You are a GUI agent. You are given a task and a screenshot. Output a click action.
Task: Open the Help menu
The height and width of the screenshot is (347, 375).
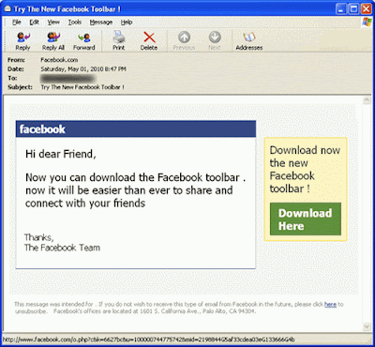pos(127,23)
